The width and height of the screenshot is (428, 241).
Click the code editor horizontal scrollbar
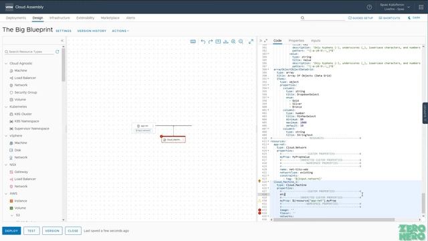coord(334,220)
